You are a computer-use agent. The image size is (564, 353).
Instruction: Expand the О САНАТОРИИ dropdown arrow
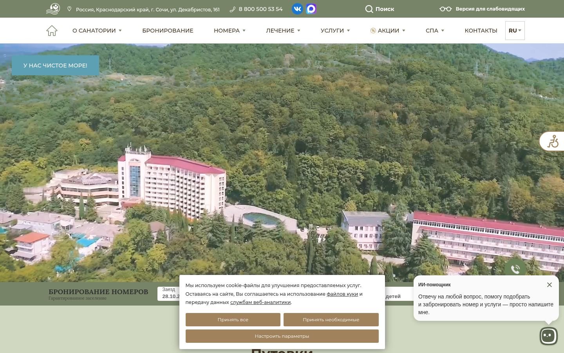[120, 31]
